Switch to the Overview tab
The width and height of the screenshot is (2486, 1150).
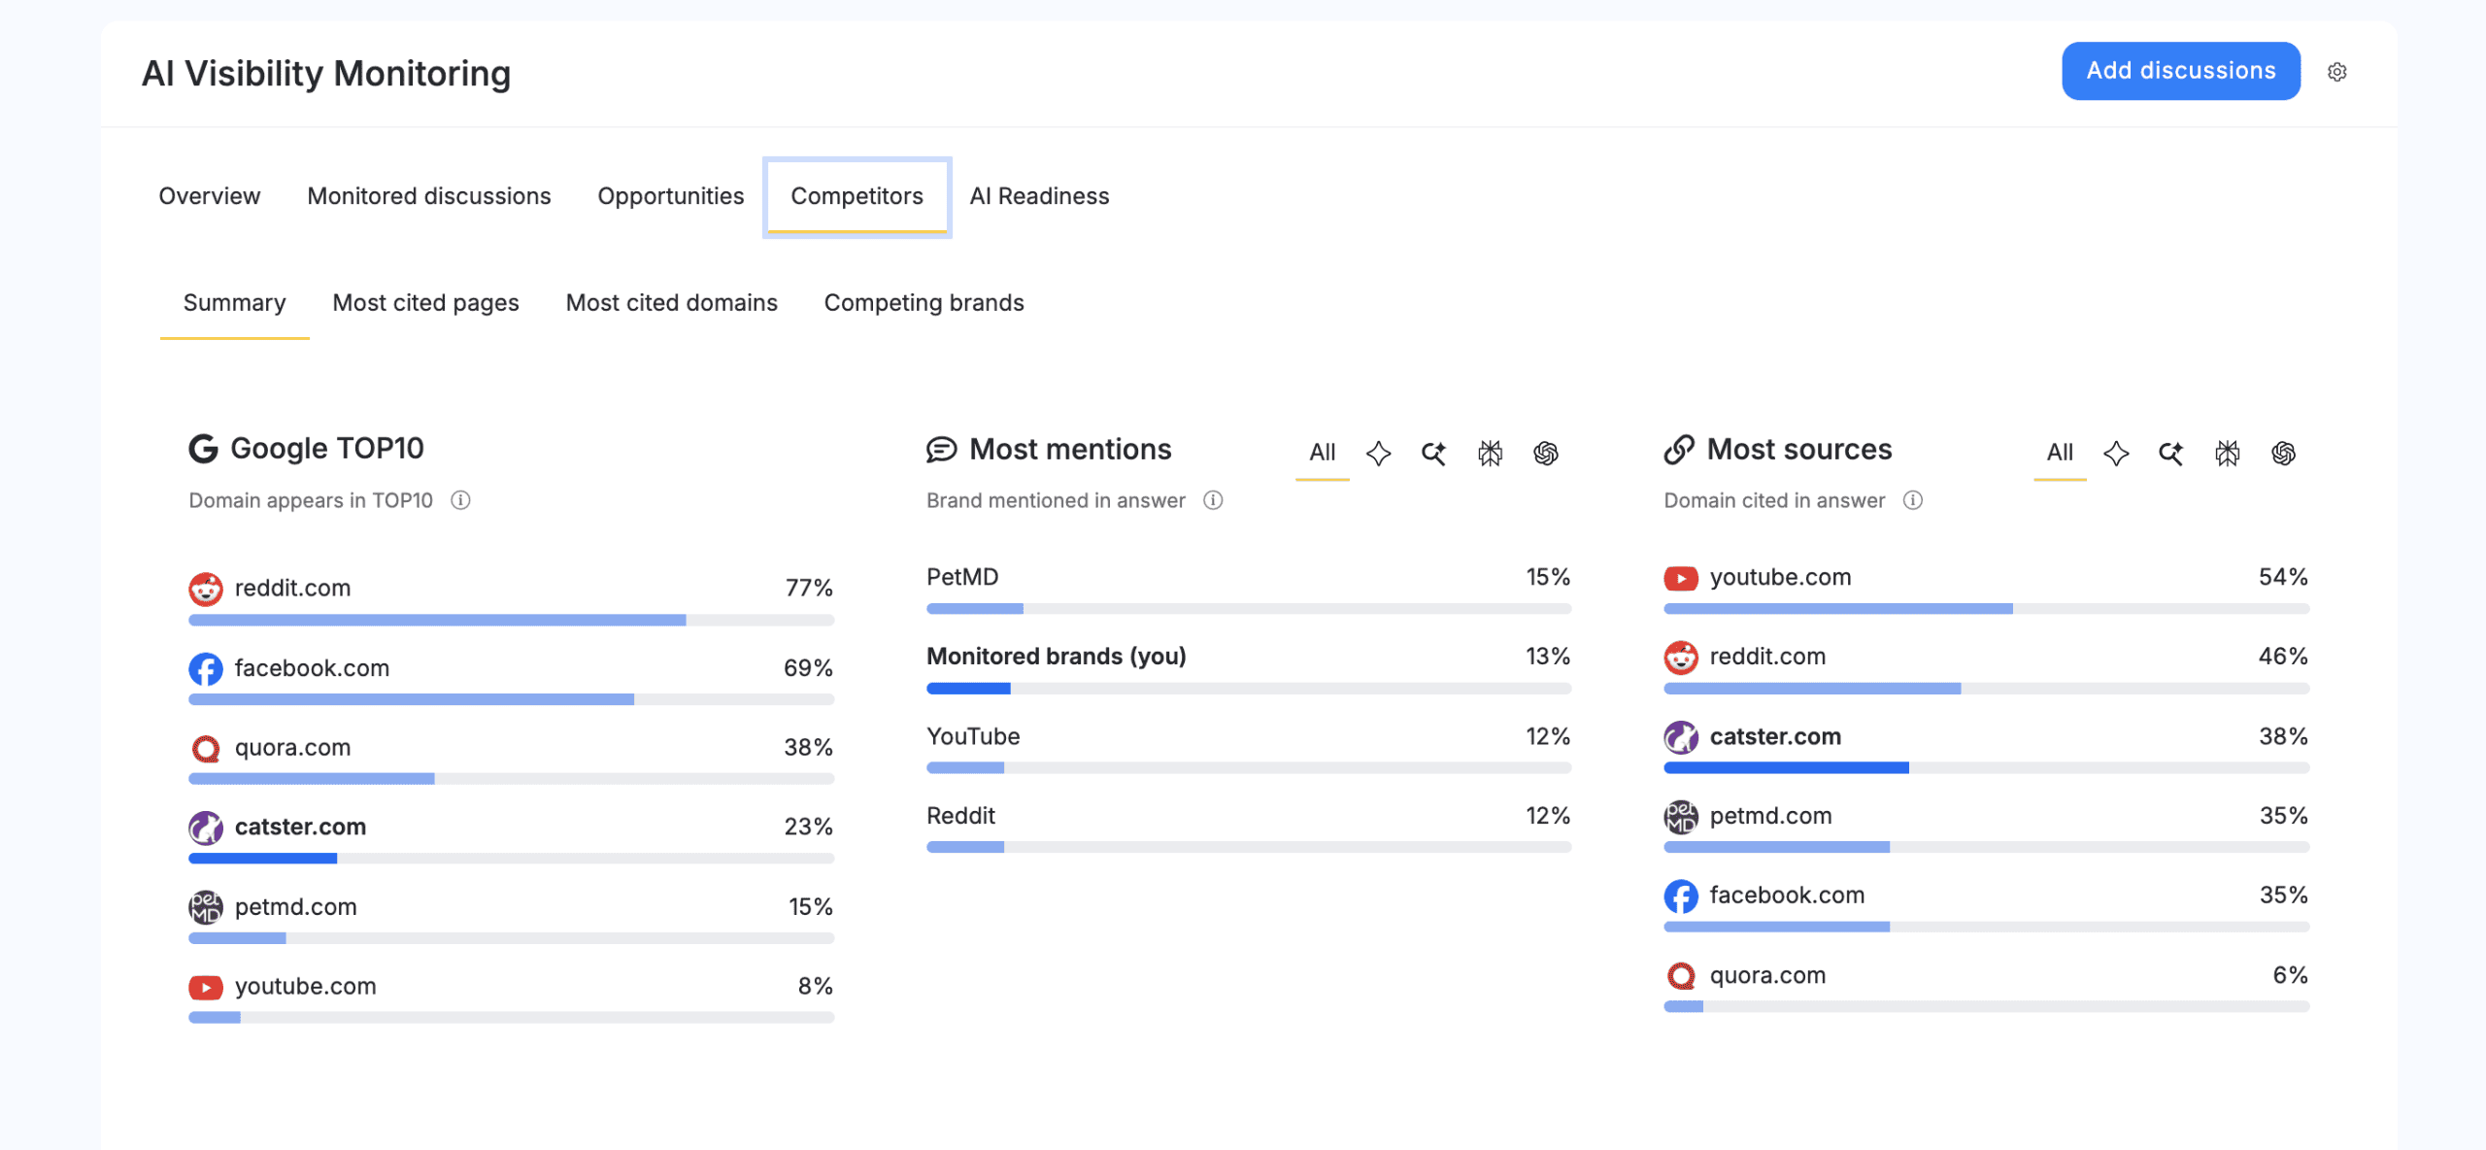[210, 196]
